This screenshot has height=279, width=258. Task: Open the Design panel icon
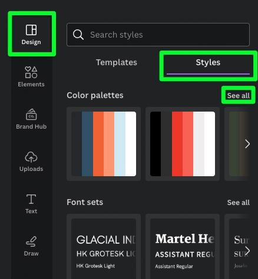pyautogui.click(x=31, y=30)
